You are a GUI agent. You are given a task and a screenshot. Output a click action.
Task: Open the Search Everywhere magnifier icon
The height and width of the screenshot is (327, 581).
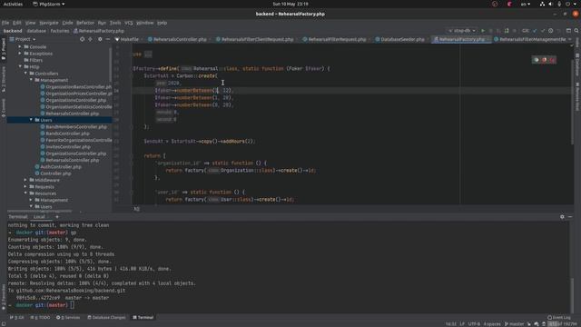pos(576,31)
